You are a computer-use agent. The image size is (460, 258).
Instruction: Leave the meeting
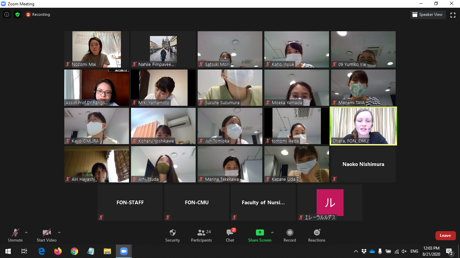446,235
